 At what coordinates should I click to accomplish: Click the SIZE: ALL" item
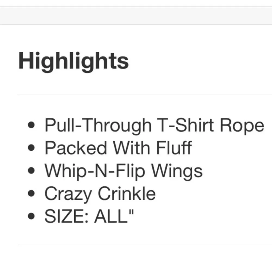tap(89, 216)
